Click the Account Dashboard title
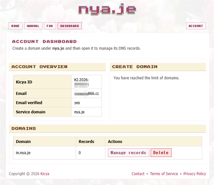Image resolution: width=214 pixels, height=185 pixels. [x=44, y=41]
